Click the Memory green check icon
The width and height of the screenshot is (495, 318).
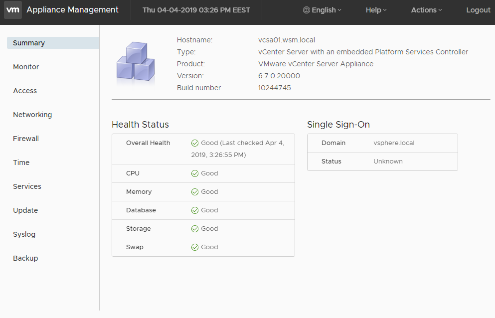195,192
